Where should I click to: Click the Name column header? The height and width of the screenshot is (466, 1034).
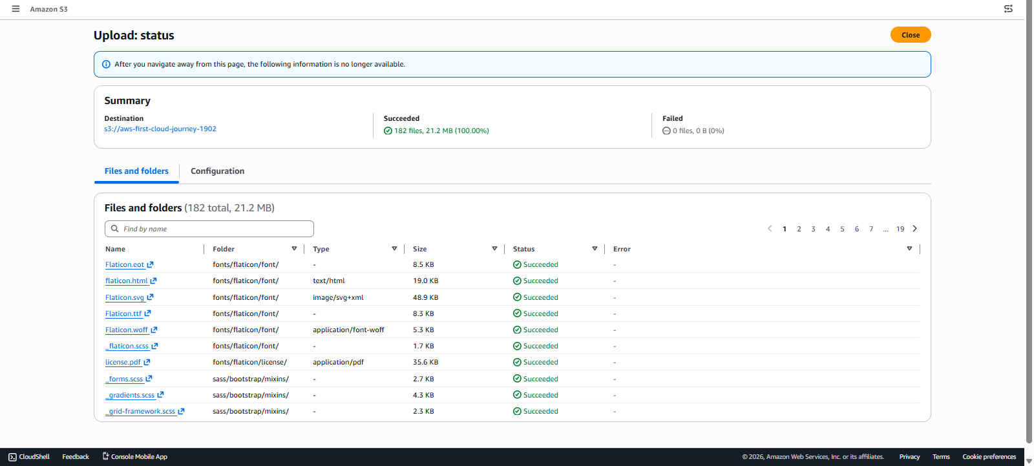tap(115, 249)
